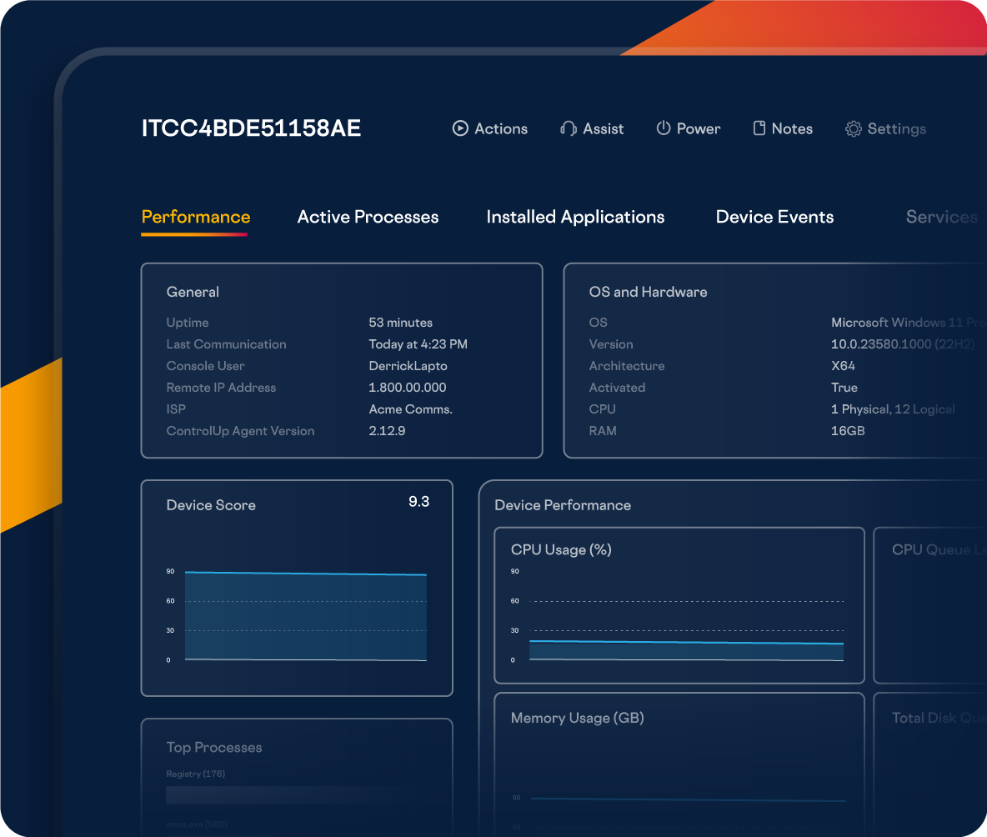Click the Power symbol icon

(664, 128)
